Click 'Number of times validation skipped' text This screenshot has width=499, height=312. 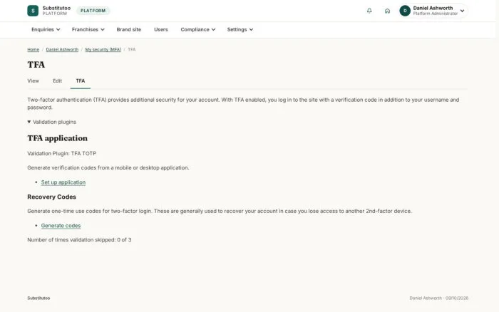pos(79,240)
